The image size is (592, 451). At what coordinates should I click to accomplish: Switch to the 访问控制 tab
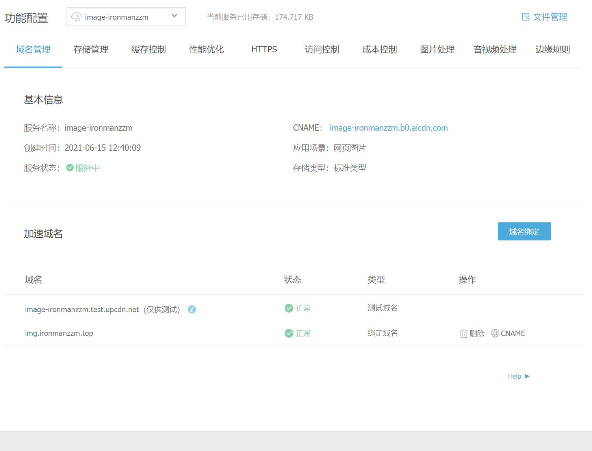coord(321,50)
